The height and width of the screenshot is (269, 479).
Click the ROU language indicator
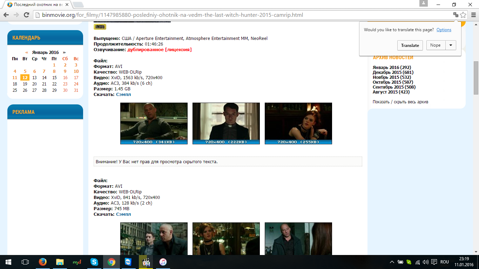(445, 262)
